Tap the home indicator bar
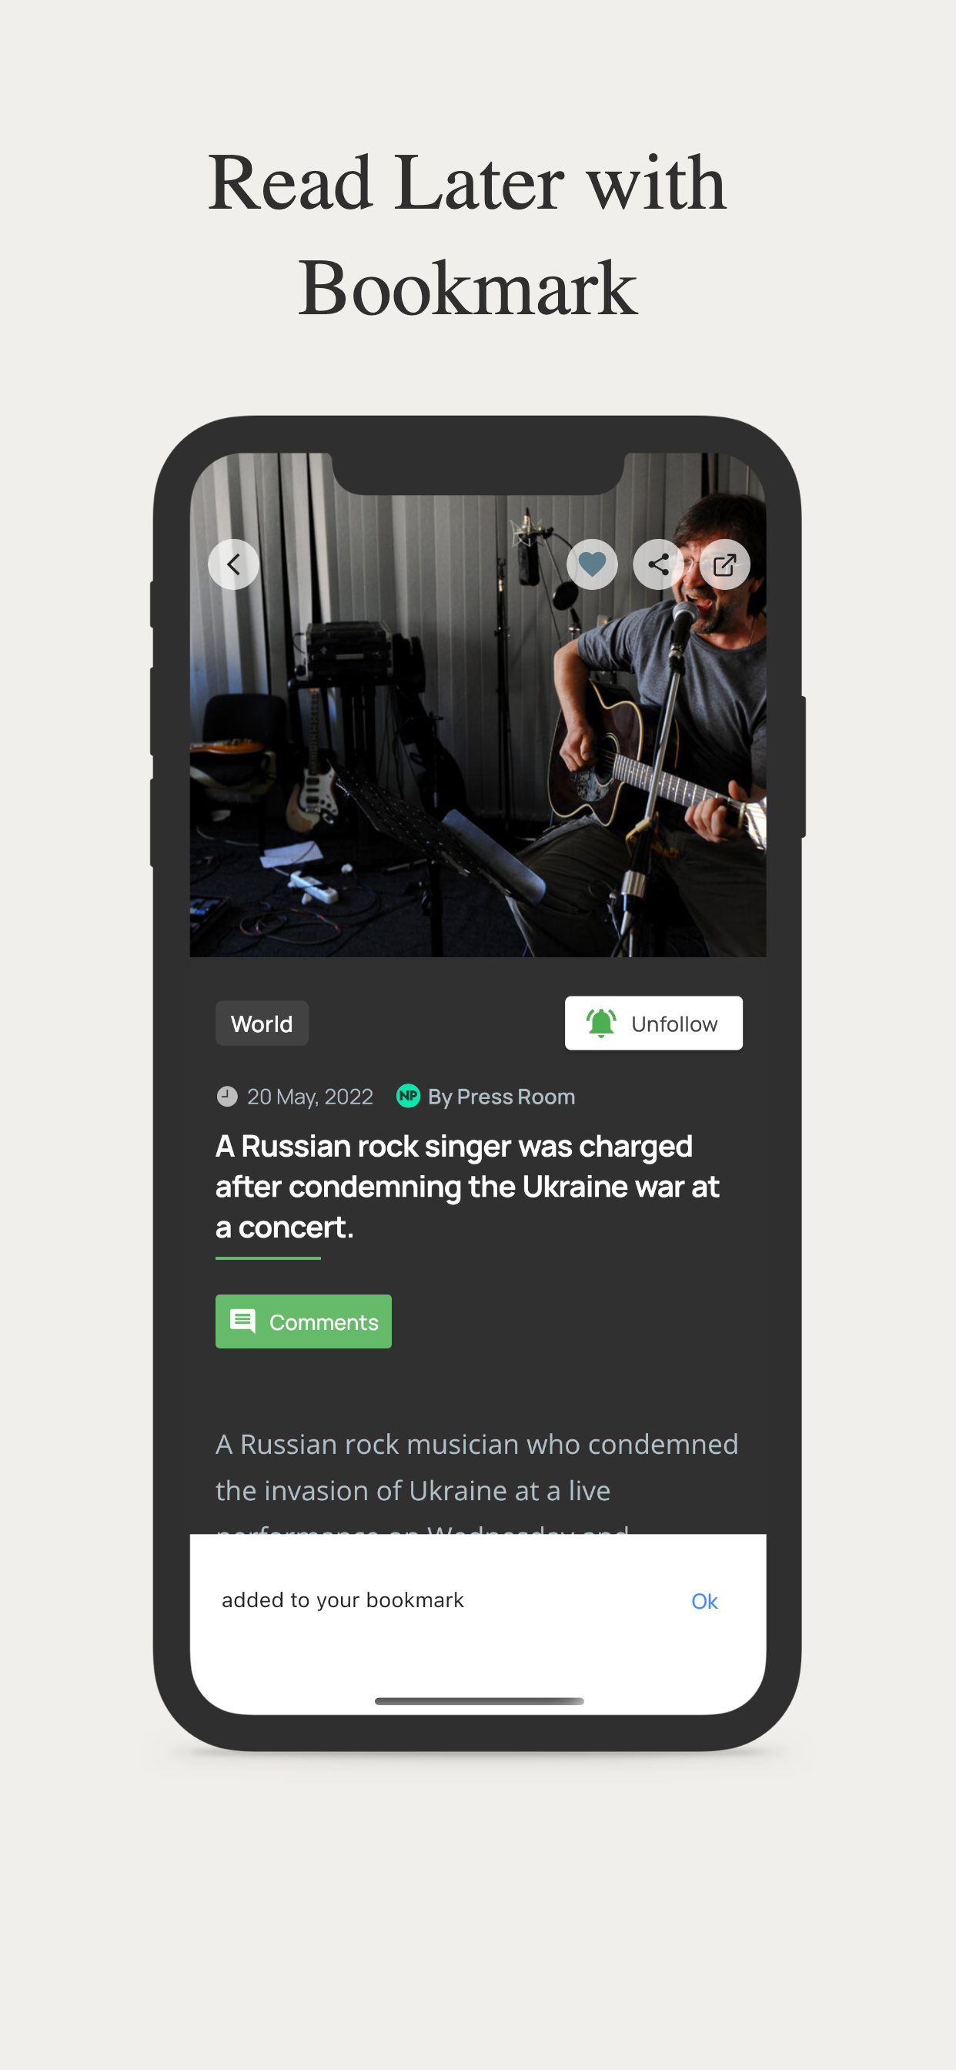The height and width of the screenshot is (2070, 956). pos(479,1700)
